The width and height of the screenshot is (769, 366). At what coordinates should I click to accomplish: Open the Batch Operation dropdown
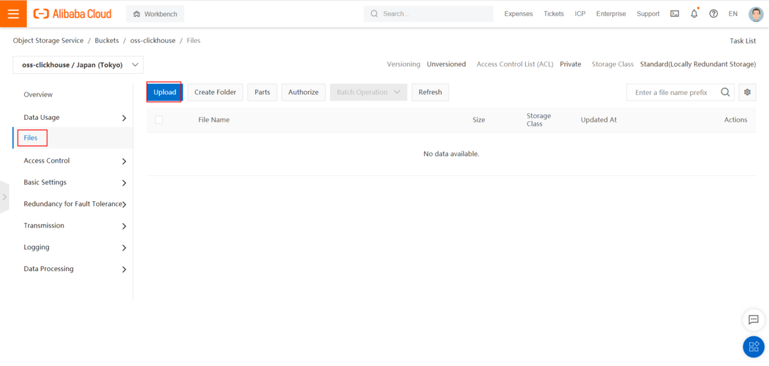[368, 92]
